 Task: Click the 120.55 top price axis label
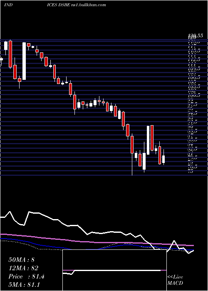pyautogui.click(x=196, y=37)
